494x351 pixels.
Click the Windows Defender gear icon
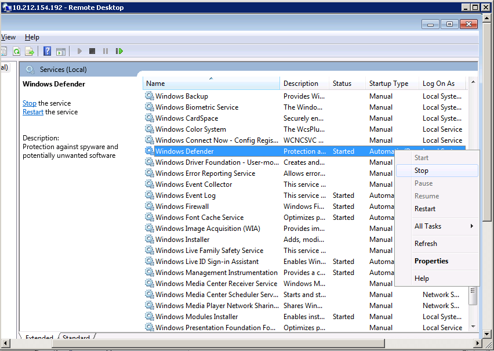149,151
